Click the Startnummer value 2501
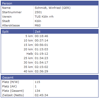The image size is (99, 98). [x=38, y=12]
